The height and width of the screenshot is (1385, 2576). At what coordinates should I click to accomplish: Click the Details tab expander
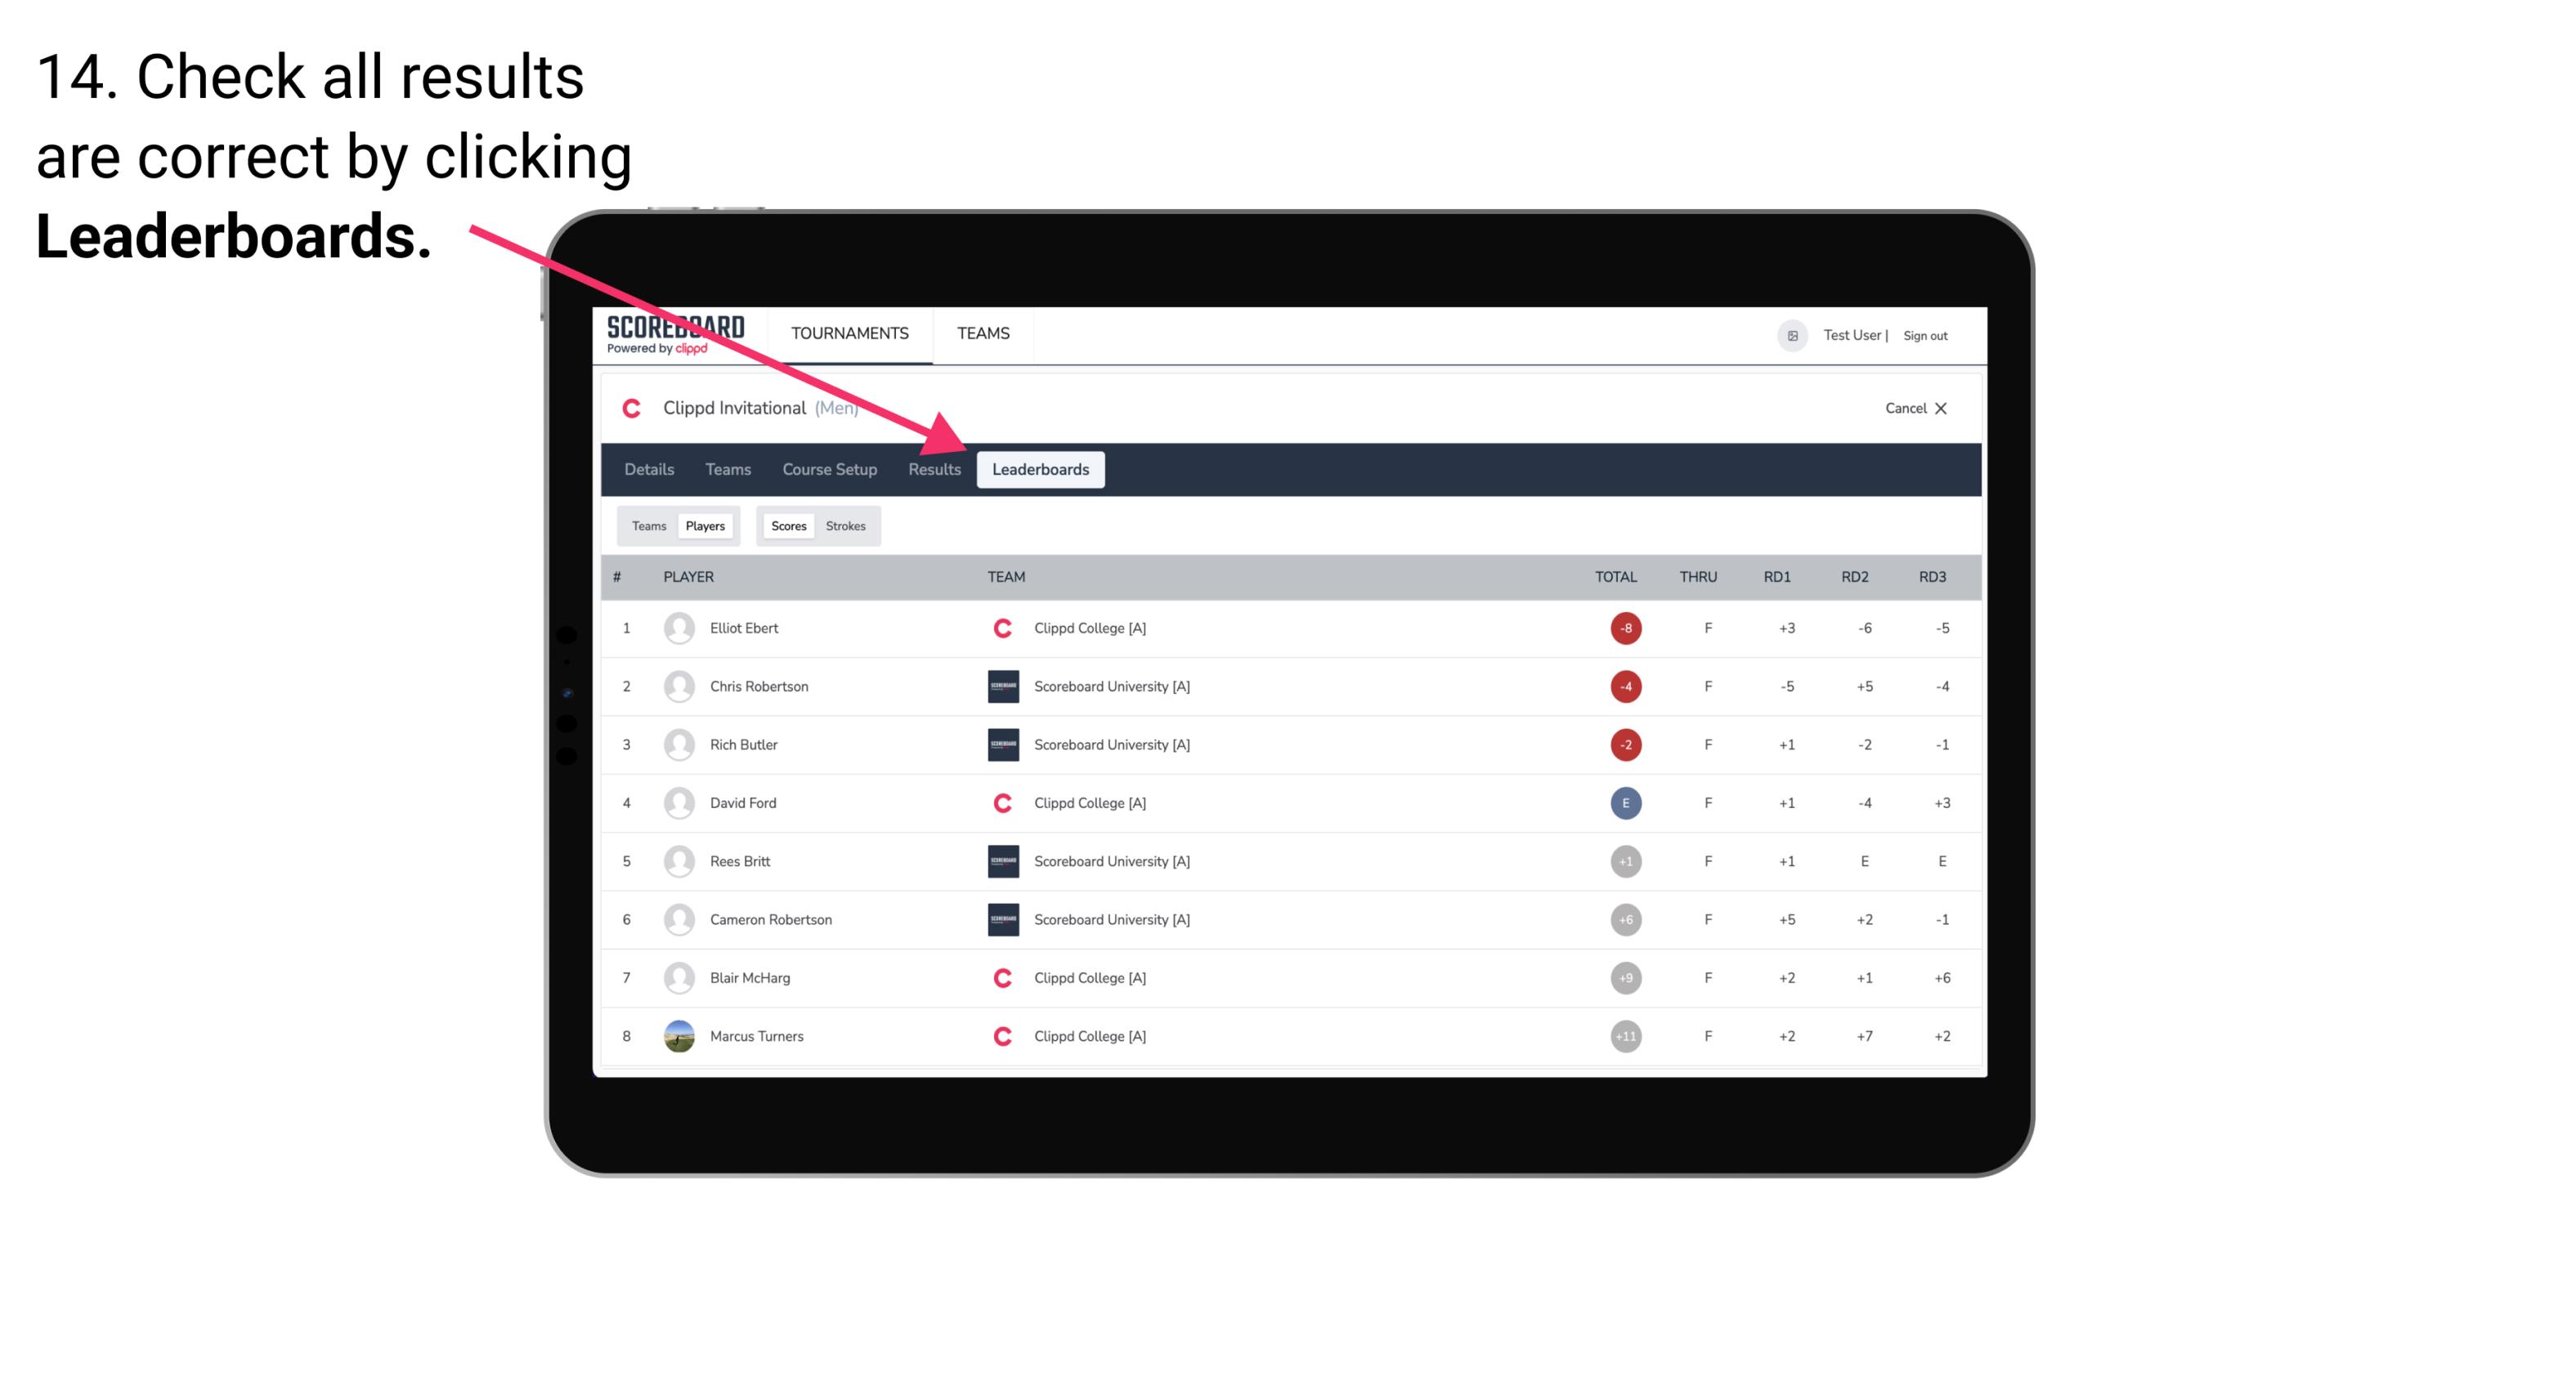pos(648,469)
